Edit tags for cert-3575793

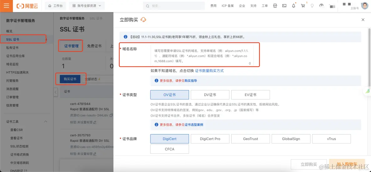click(x=95, y=154)
